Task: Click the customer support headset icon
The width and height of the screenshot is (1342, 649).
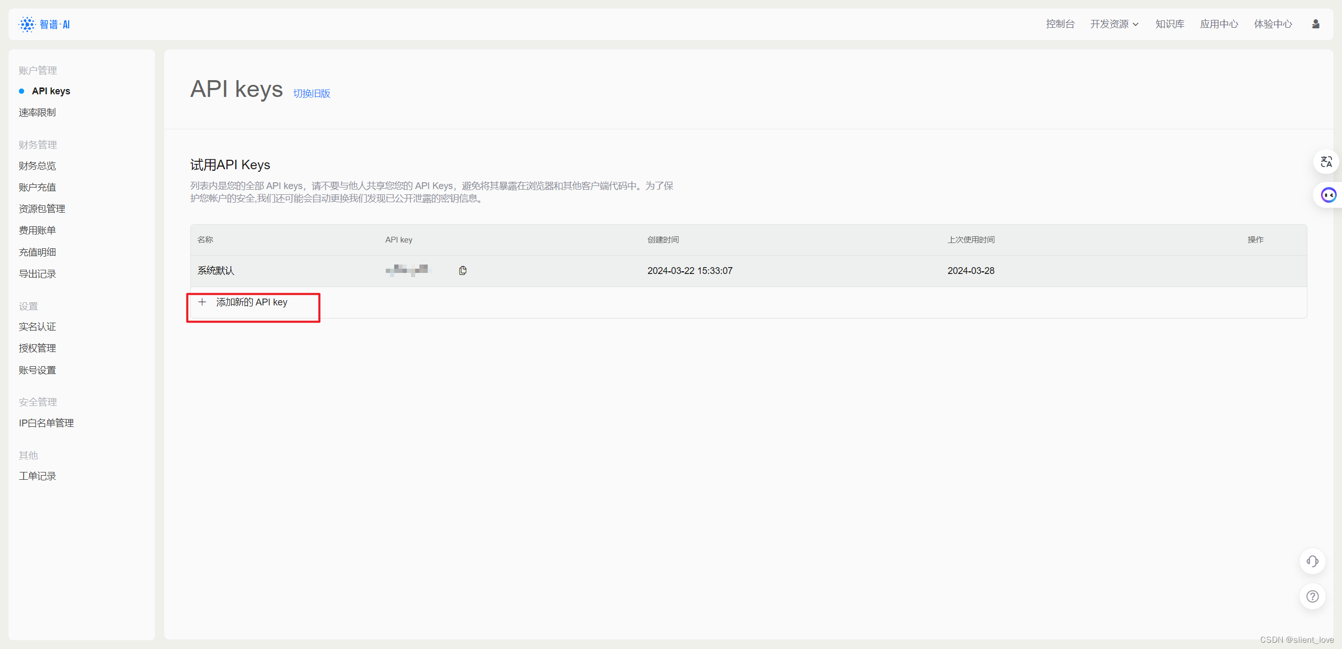Action: click(1312, 561)
